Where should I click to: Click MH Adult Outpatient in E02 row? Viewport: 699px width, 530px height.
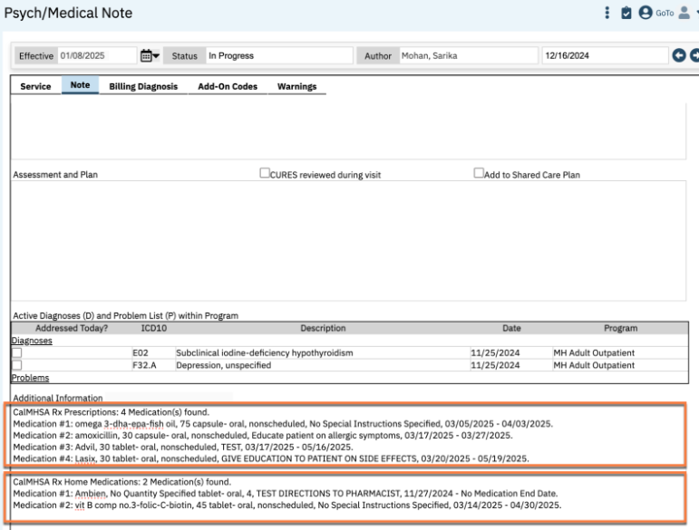tap(594, 352)
